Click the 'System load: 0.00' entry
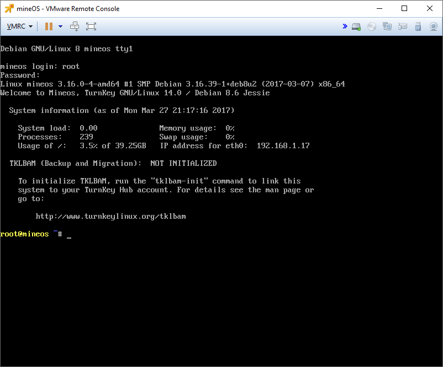 (x=57, y=128)
